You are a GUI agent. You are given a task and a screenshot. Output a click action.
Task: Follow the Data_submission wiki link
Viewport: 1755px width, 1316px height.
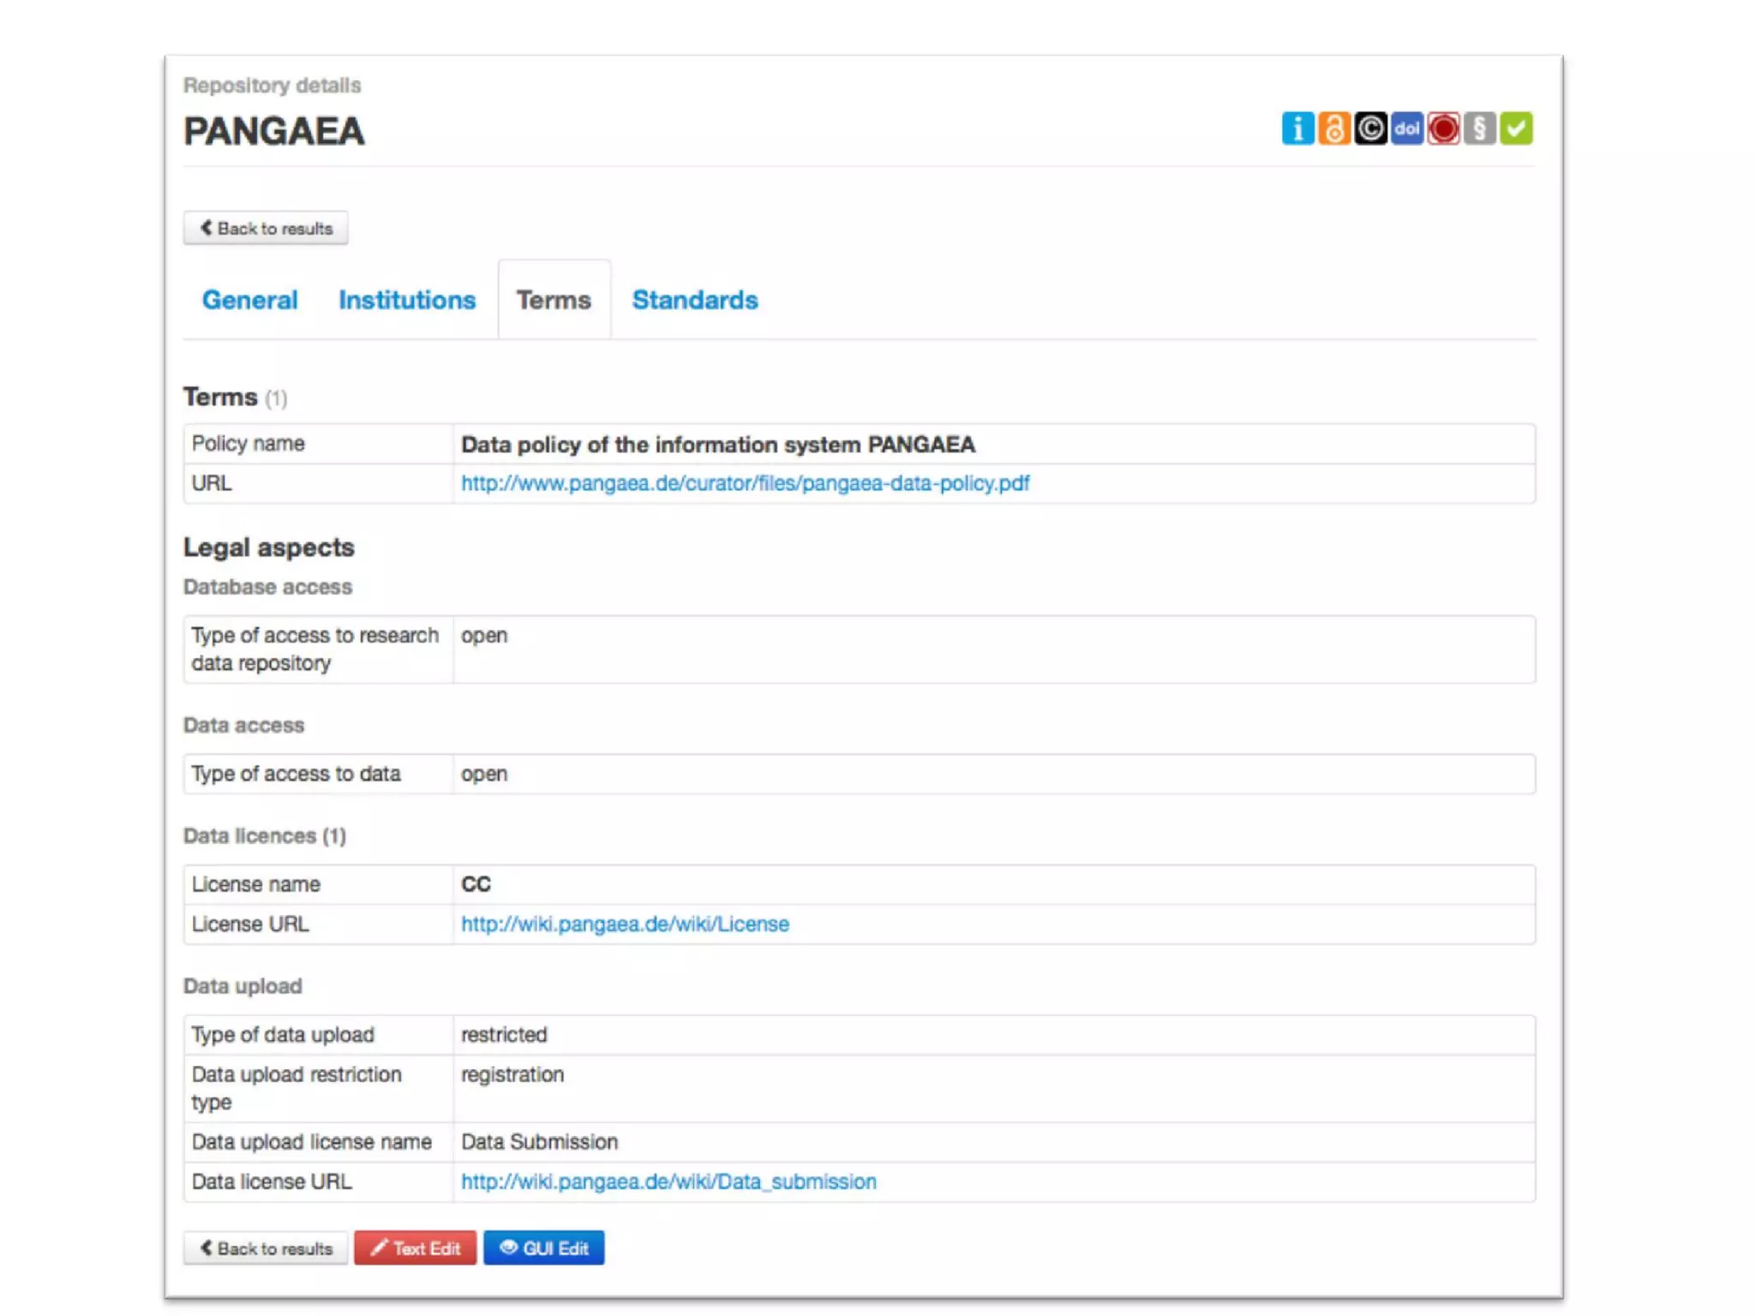tap(668, 1181)
